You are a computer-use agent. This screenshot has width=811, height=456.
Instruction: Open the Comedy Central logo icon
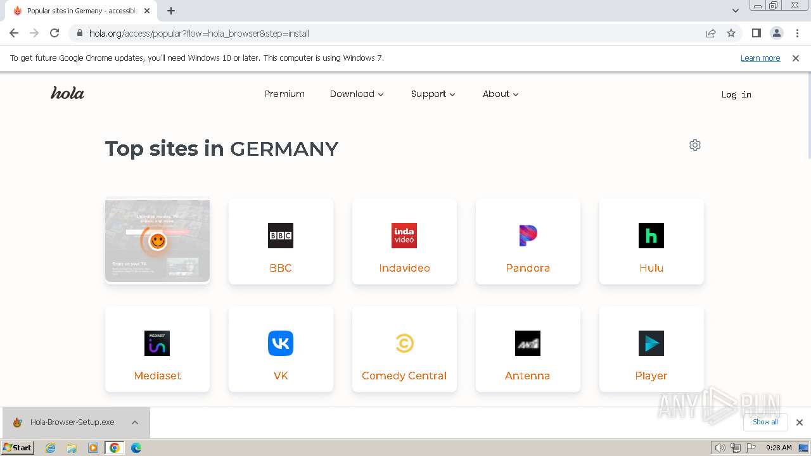tap(404, 343)
